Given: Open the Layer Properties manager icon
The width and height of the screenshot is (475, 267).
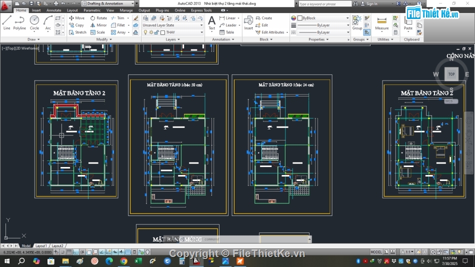Looking at the screenshot, I should click(x=145, y=18).
